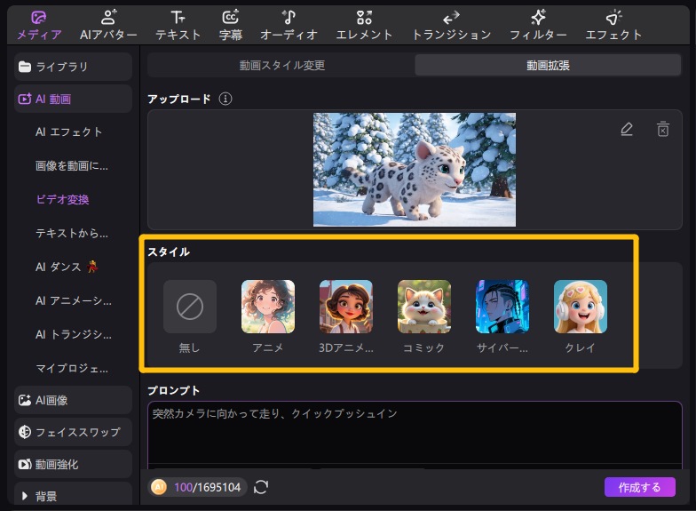Click the edit pencil icon on uploaded image
Image resolution: width=696 pixels, height=511 pixels.
627,129
